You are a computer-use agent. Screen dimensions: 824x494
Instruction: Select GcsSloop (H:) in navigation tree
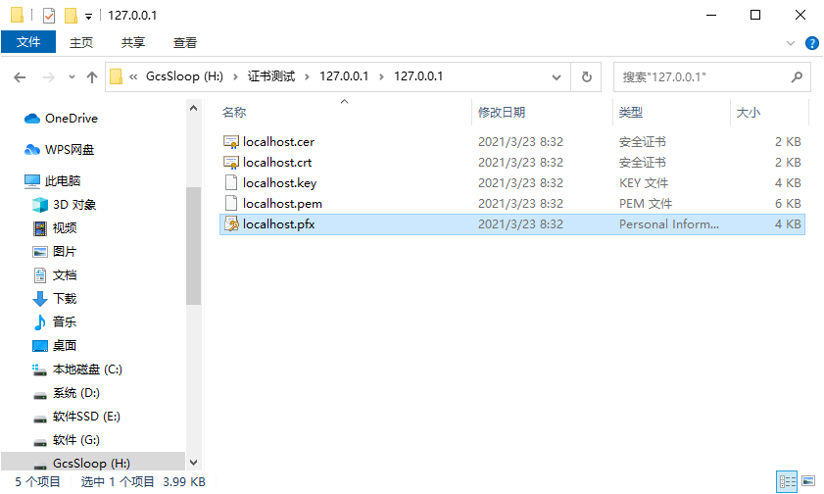pos(93,464)
